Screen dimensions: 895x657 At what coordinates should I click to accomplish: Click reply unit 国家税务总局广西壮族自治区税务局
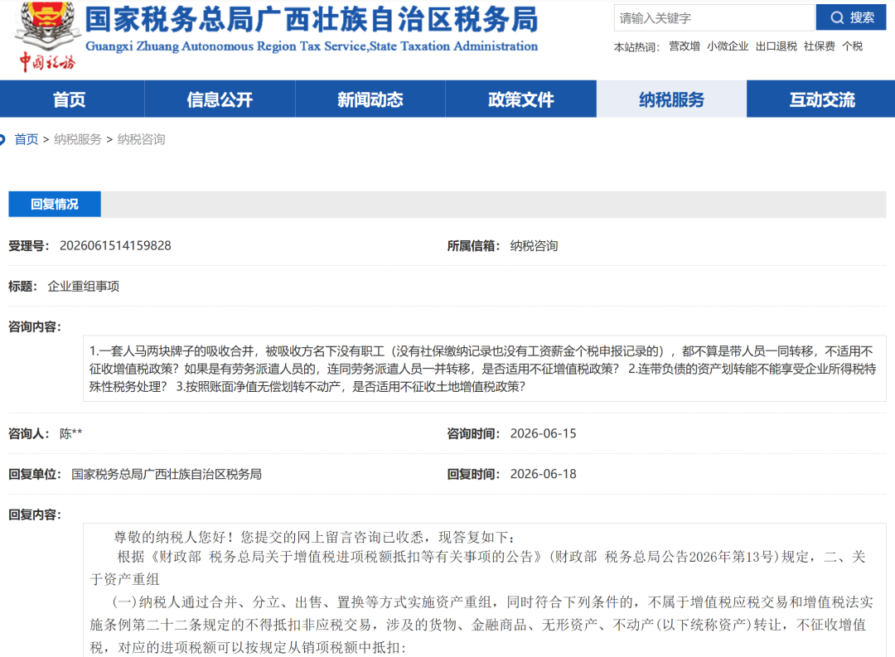pyautogui.click(x=167, y=474)
